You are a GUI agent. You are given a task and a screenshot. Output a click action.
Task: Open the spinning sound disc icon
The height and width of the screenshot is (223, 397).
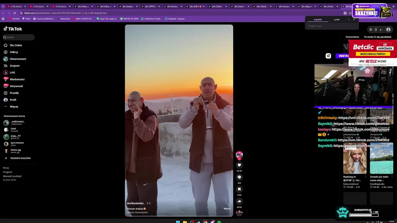tap(239, 213)
